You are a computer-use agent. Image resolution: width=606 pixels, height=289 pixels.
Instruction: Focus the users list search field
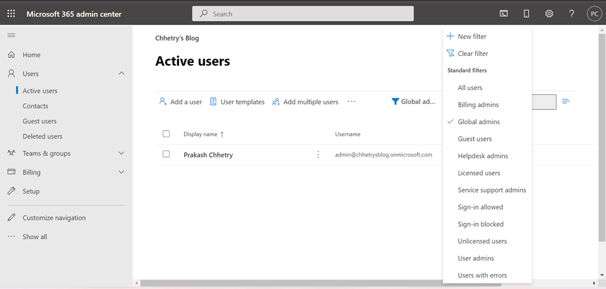tap(544, 102)
